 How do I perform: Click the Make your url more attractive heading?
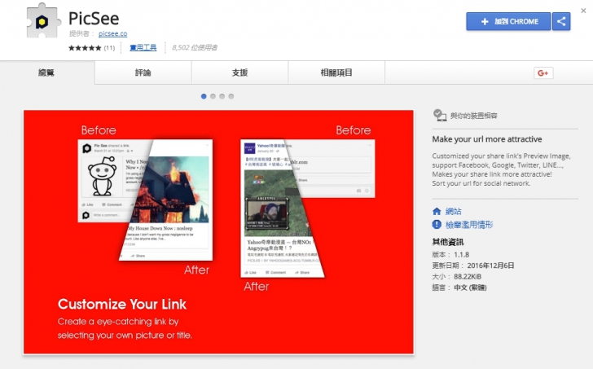tap(487, 139)
